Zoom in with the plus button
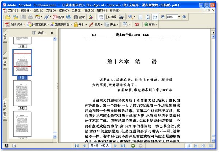 184,17
